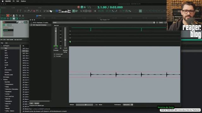Click the highlighted square icon in lower toolbar
The image size is (202, 113).
[14, 19]
